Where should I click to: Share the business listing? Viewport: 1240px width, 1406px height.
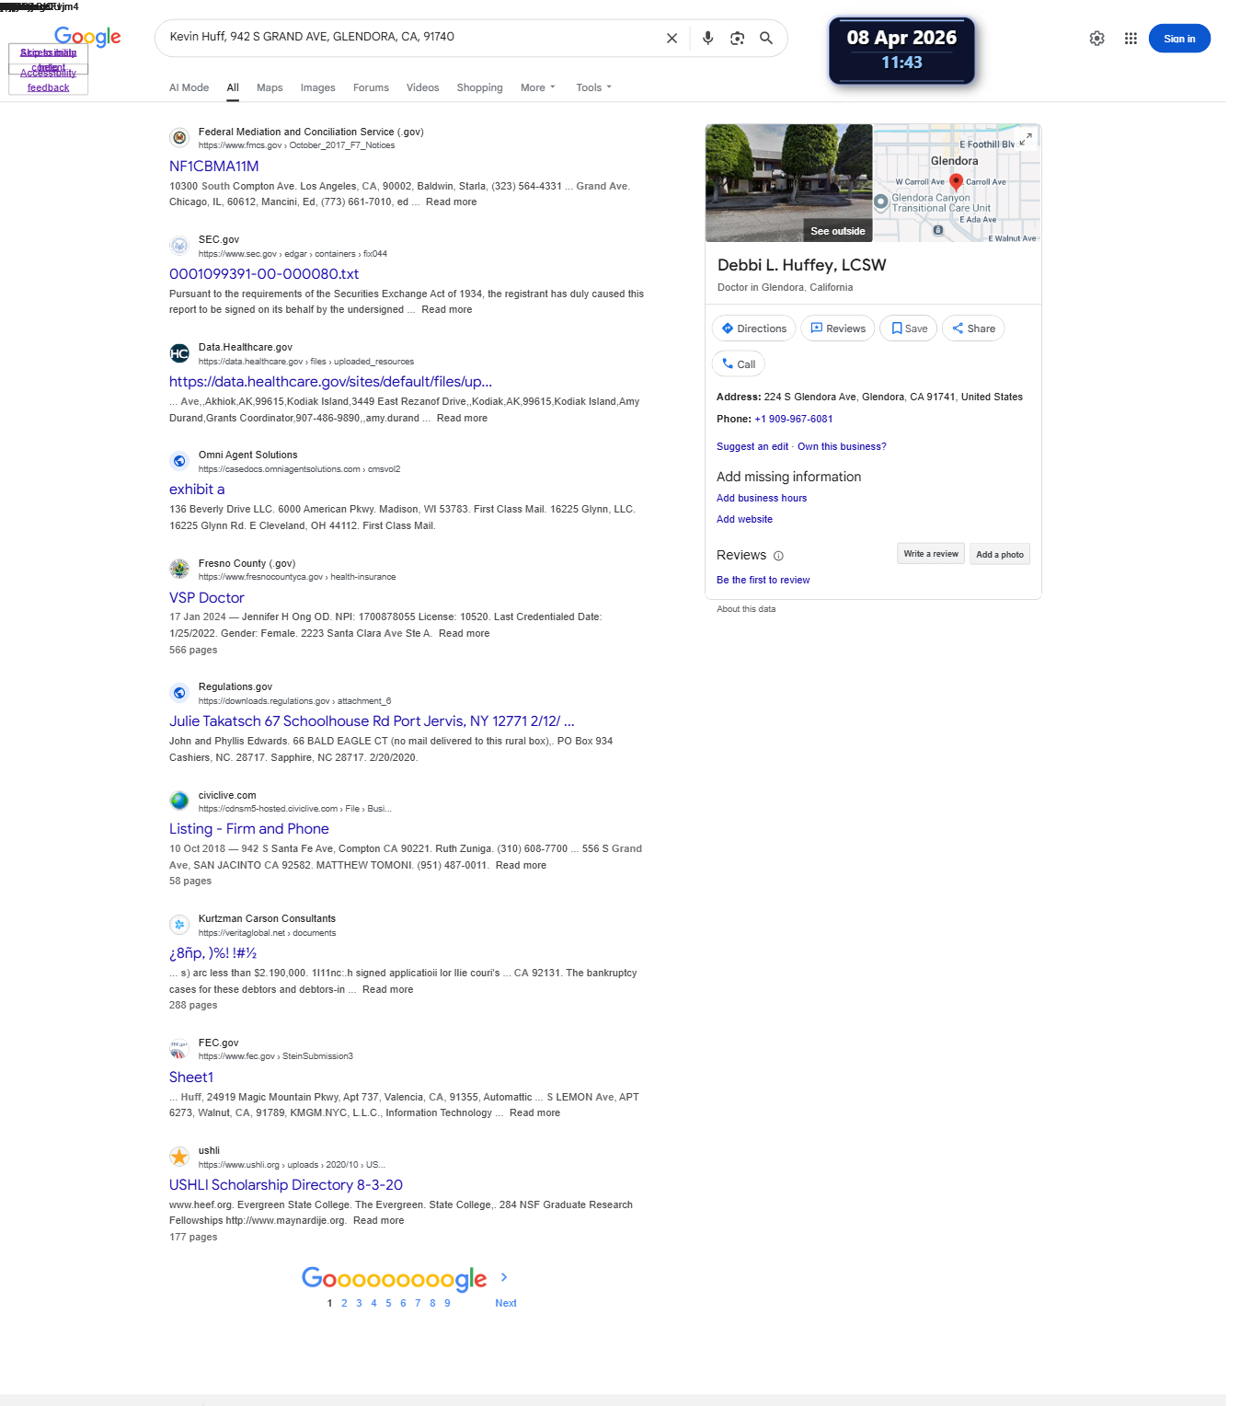pyautogui.click(x=973, y=328)
